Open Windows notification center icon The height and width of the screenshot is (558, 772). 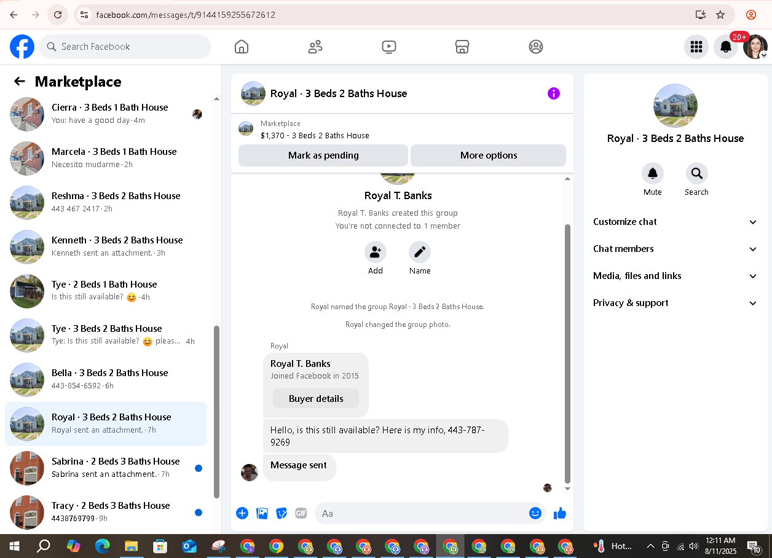pos(754,546)
